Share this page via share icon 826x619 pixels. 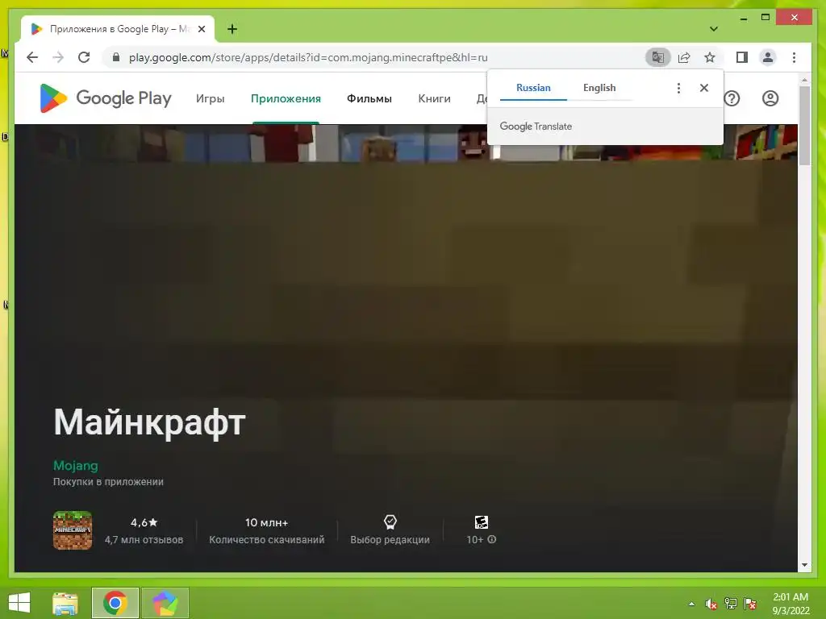pyautogui.click(x=684, y=57)
